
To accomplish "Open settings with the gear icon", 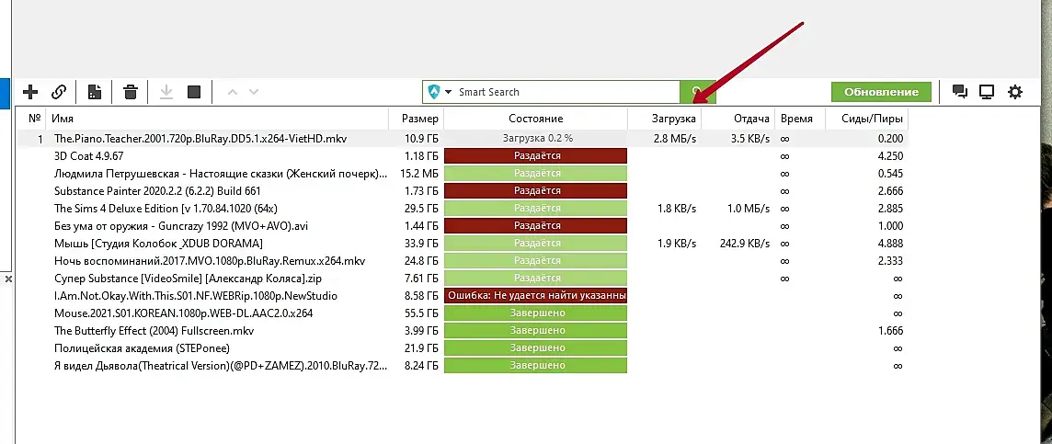I will coord(1015,92).
